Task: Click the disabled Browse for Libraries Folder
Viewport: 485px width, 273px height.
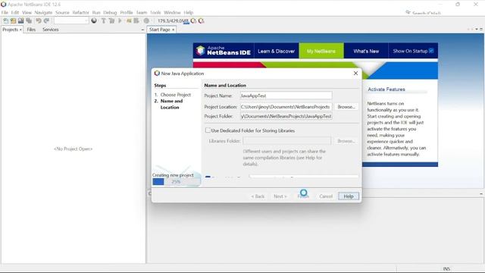Action: coord(346,141)
